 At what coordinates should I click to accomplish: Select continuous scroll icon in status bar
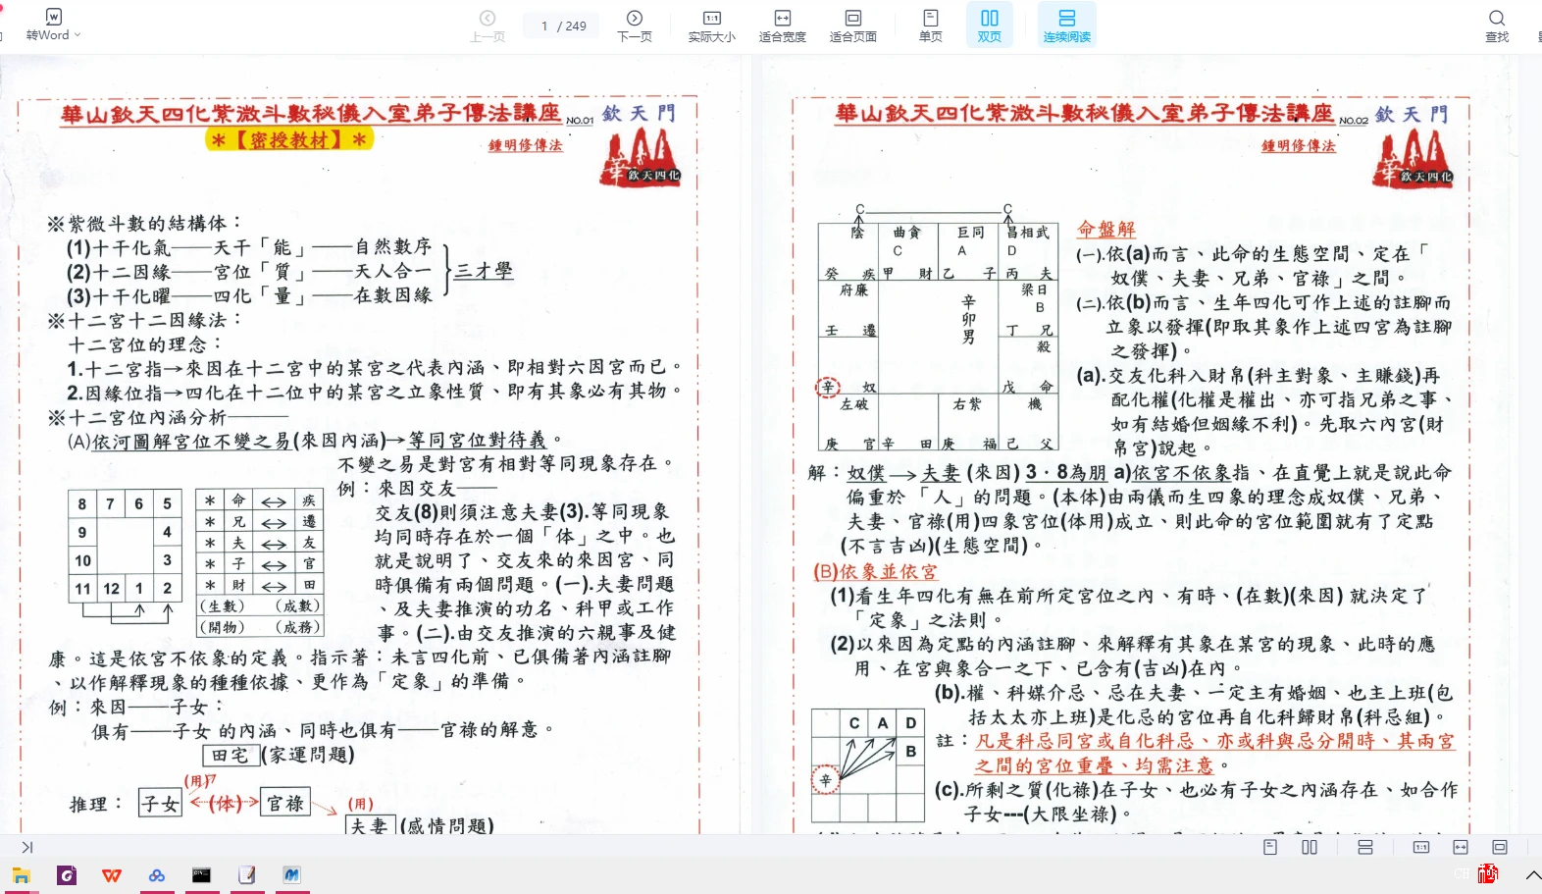tap(1365, 847)
